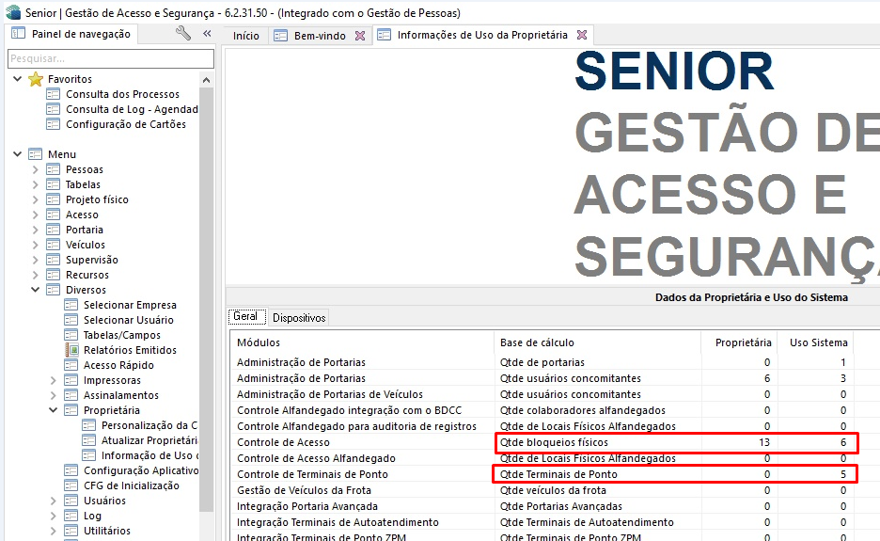Click the icon next to Acesso Rápido

71,365
